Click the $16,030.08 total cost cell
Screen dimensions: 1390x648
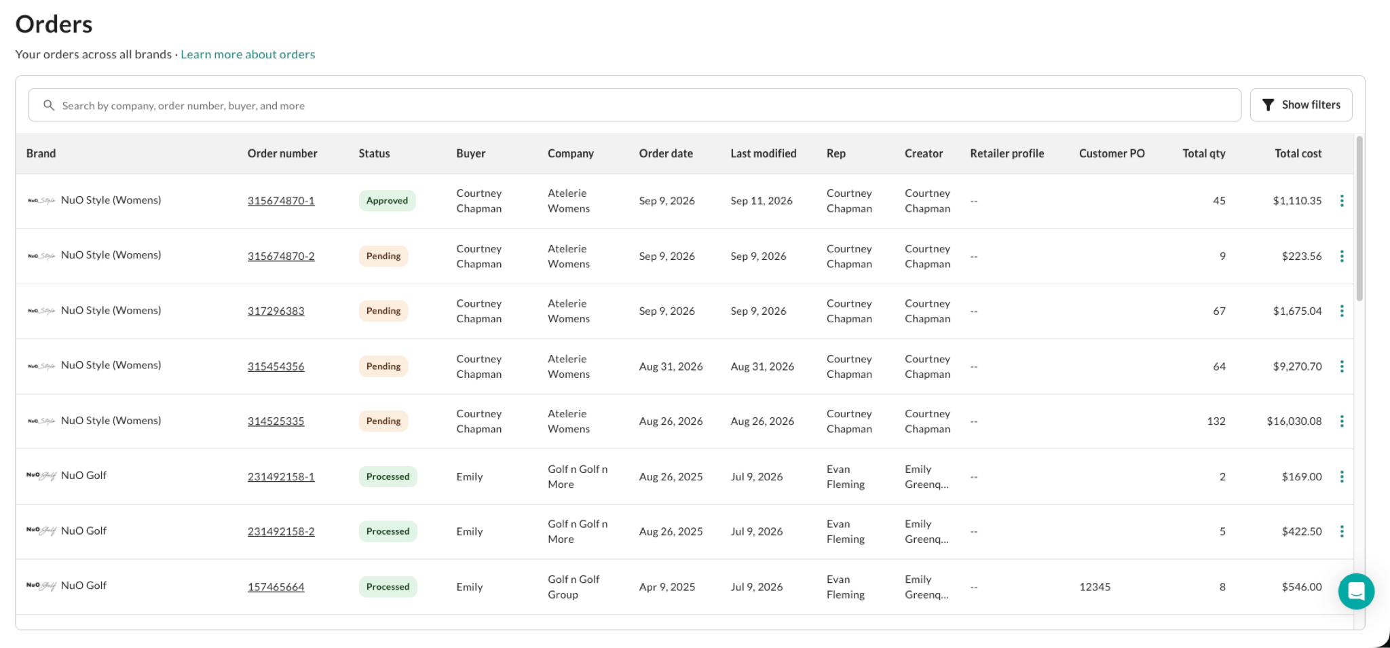tap(1294, 421)
